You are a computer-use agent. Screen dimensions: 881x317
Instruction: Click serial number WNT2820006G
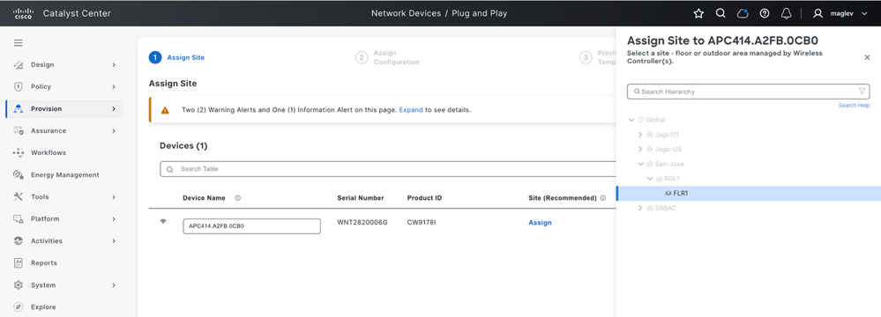(x=362, y=223)
